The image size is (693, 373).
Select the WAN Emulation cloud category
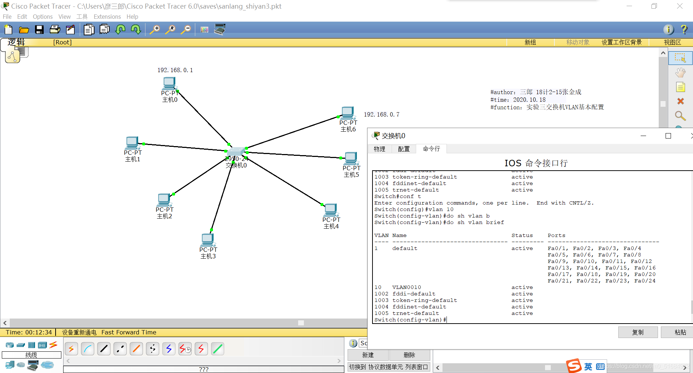coord(21,365)
